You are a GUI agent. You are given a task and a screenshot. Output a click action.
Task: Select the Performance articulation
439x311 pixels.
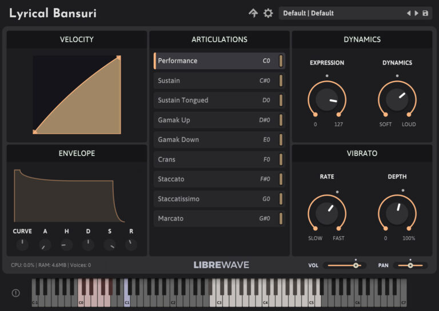point(219,60)
